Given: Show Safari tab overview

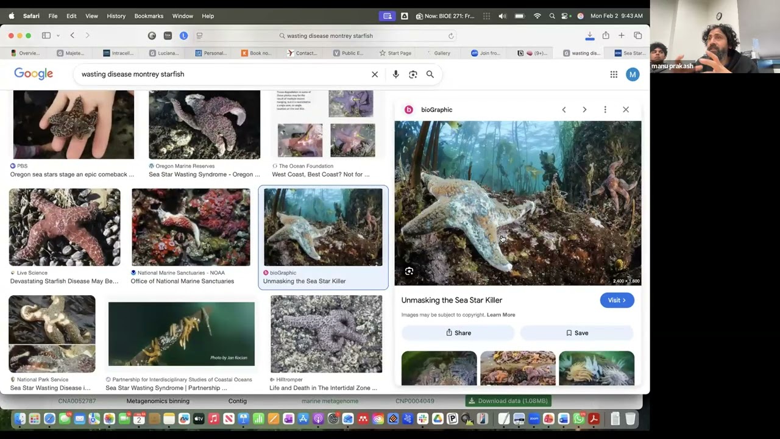Looking at the screenshot, I should (x=638, y=35).
